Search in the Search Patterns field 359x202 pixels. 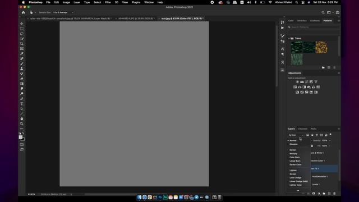314,27
